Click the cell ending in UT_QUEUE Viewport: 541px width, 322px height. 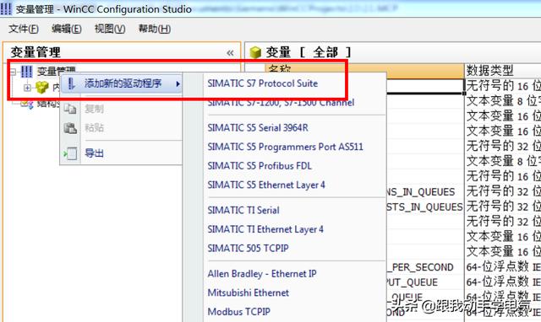click(x=425, y=282)
